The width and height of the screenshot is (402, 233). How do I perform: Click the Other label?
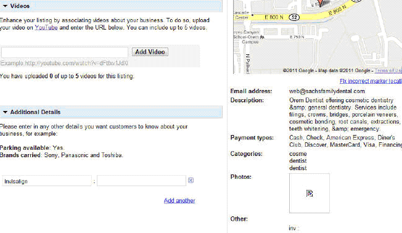pos(239,219)
